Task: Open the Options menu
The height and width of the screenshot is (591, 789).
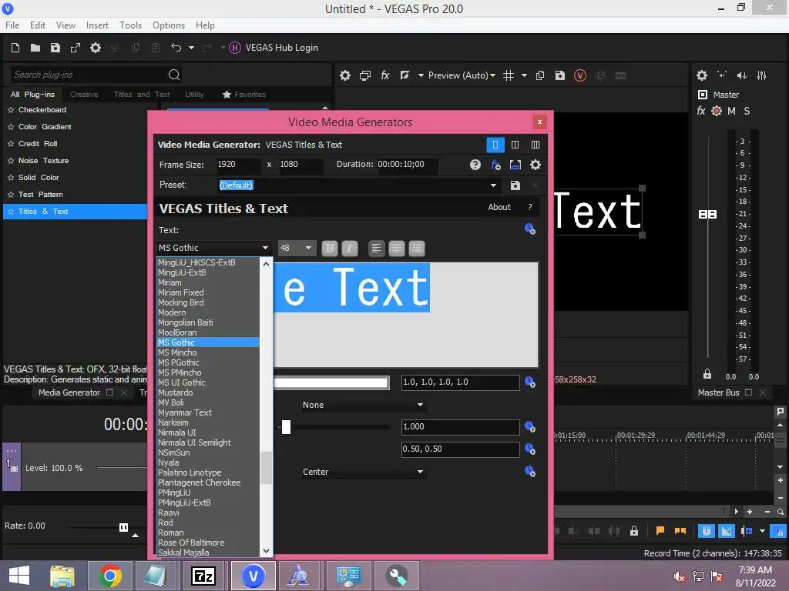Action: (x=169, y=25)
